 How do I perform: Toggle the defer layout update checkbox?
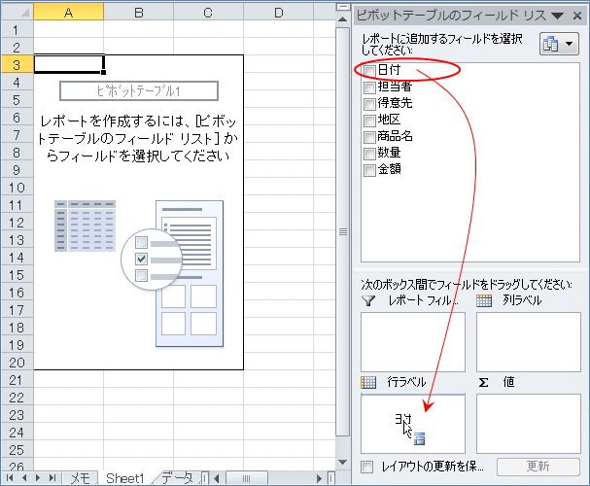[366, 468]
